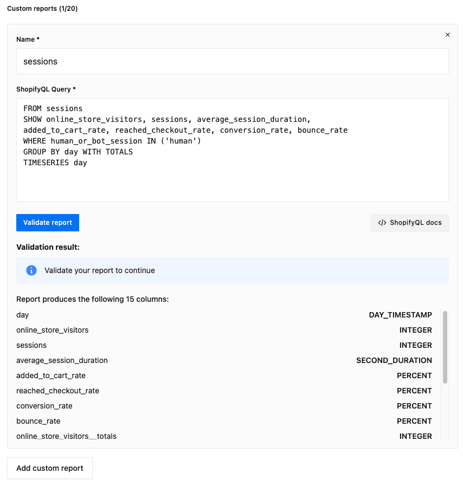463x486 pixels.
Task: Click PERCENT type beside added_to_cart_rate
Action: pyautogui.click(x=414, y=375)
